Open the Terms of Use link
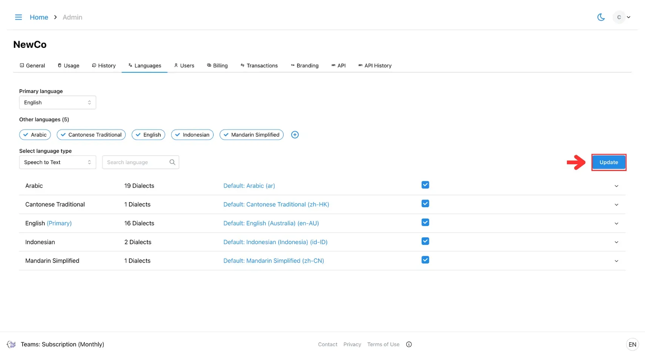 [383, 344]
